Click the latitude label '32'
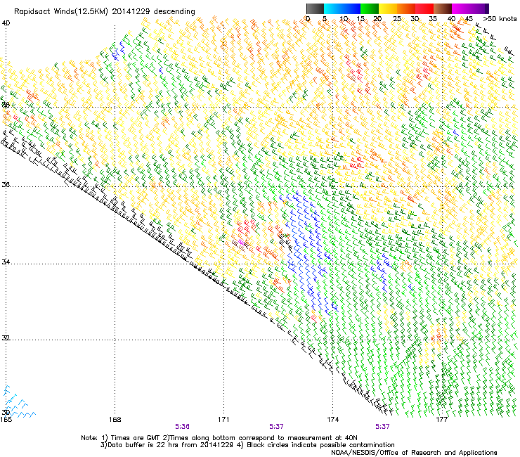520x457 pixels. pyautogui.click(x=6, y=338)
